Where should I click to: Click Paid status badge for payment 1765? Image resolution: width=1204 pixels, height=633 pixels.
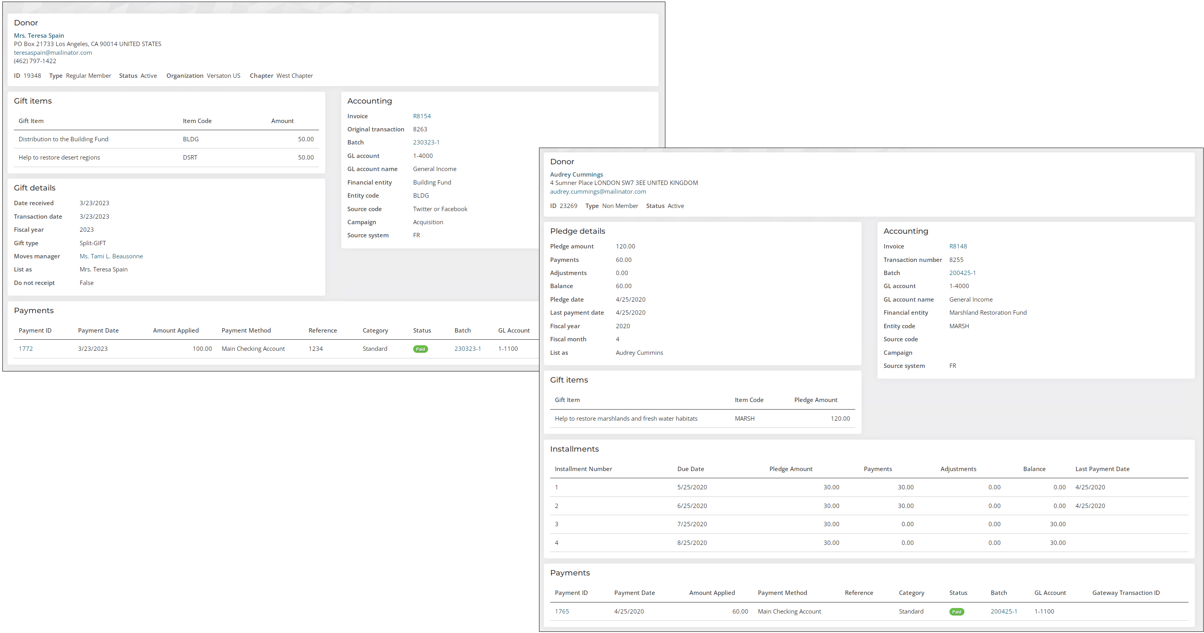point(956,612)
